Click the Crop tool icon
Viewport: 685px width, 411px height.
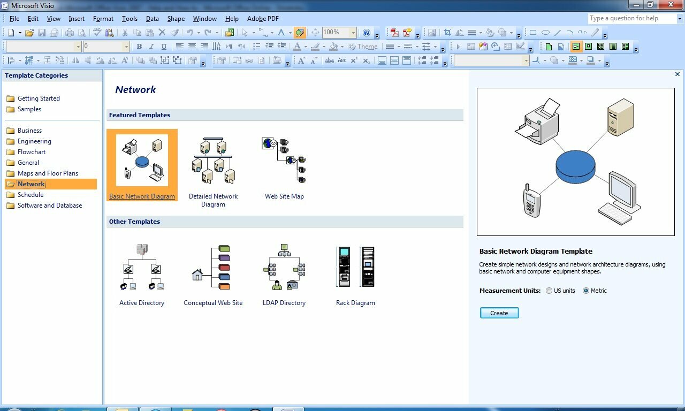pos(447,33)
